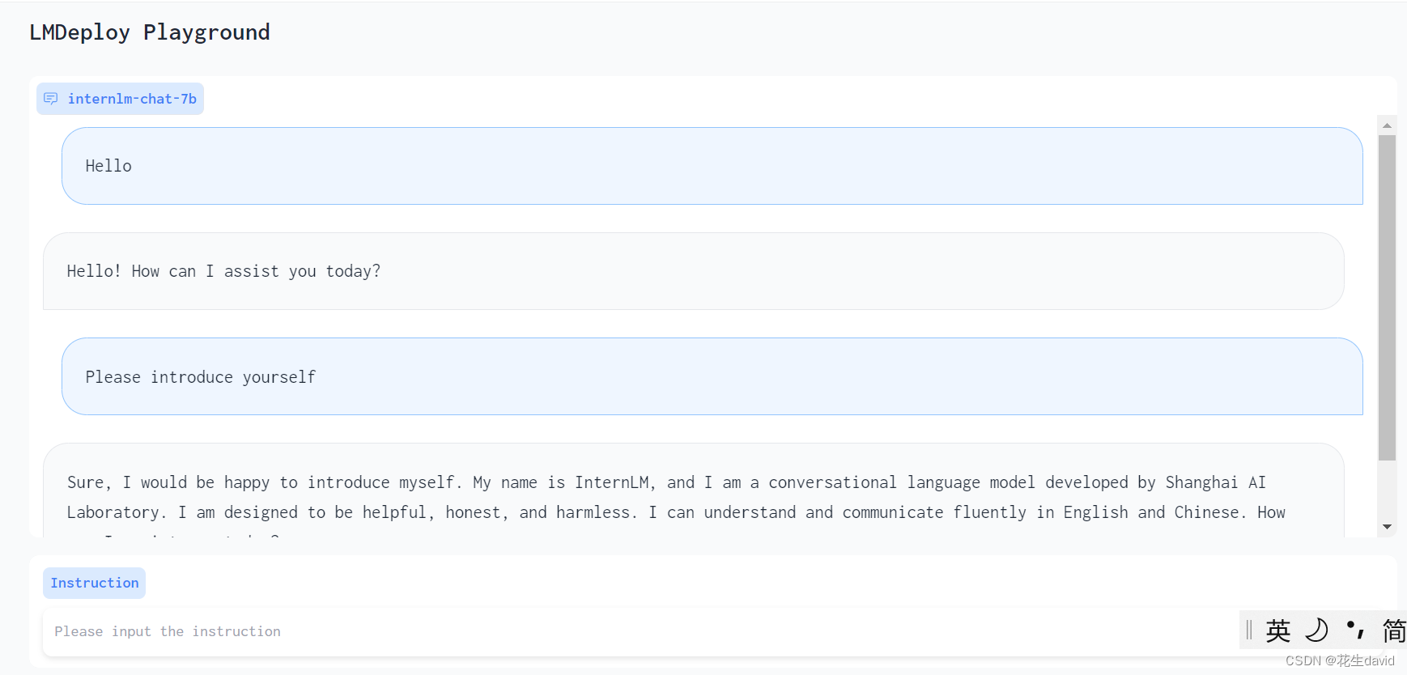Toggle the IME 简 simplified Chinese icon
Viewport: 1407px width, 675px height.
[1394, 630]
